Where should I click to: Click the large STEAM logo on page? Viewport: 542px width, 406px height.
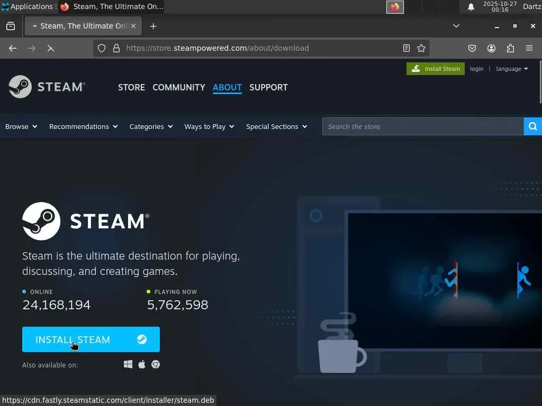(86, 221)
